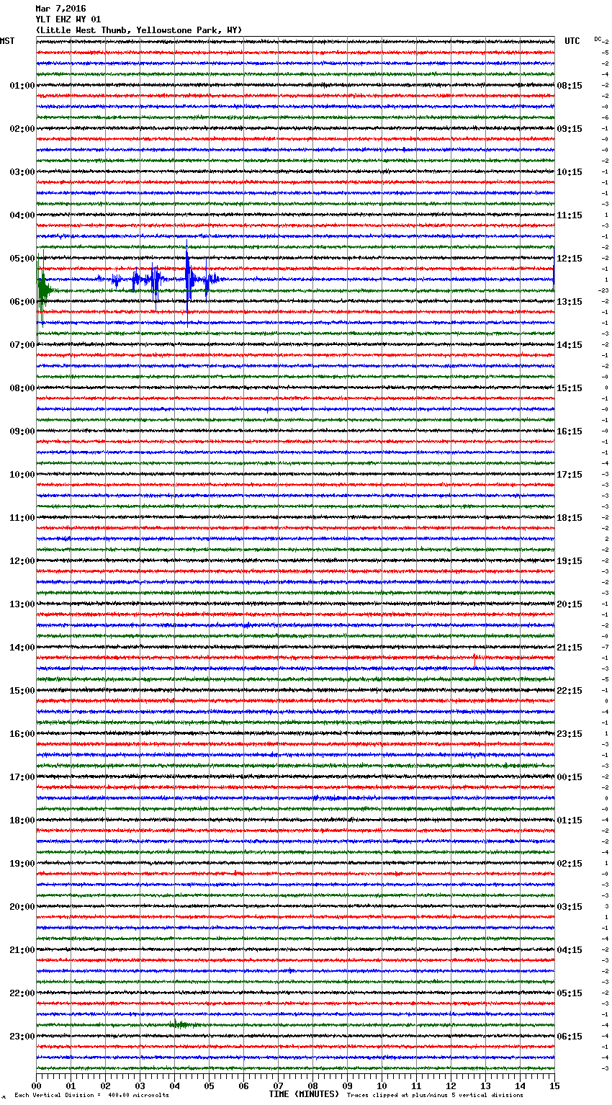Click the '-23' DC offset value
Viewport: 612px width, 1105px height.
(x=603, y=290)
